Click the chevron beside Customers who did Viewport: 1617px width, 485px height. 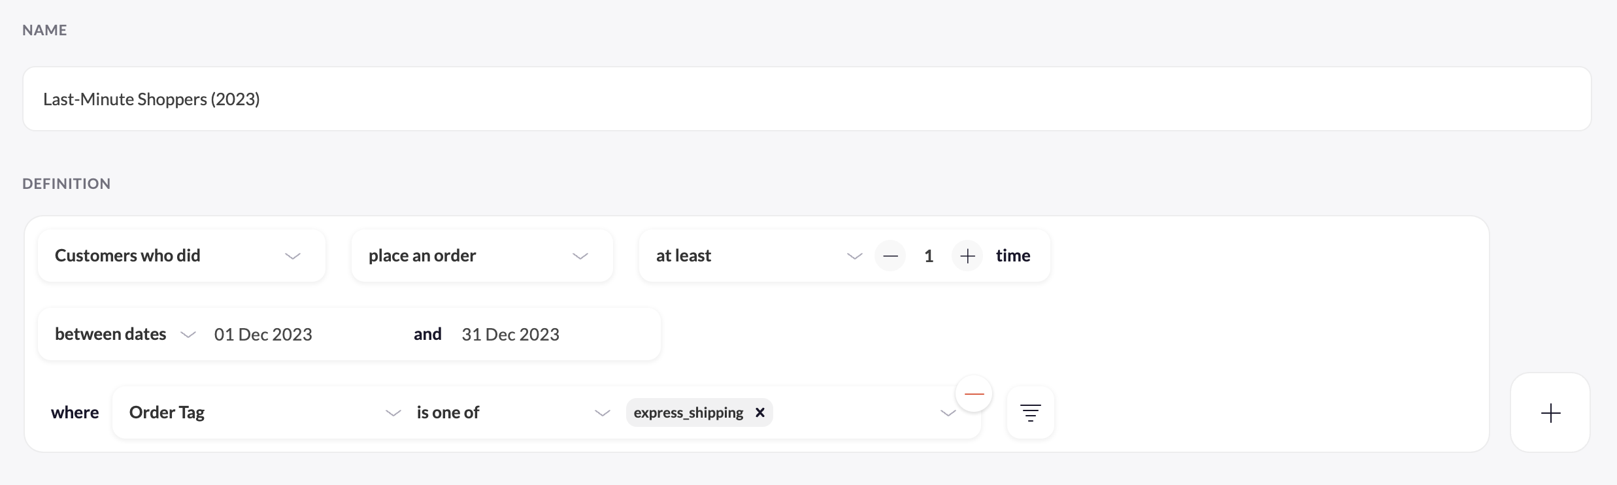(293, 256)
